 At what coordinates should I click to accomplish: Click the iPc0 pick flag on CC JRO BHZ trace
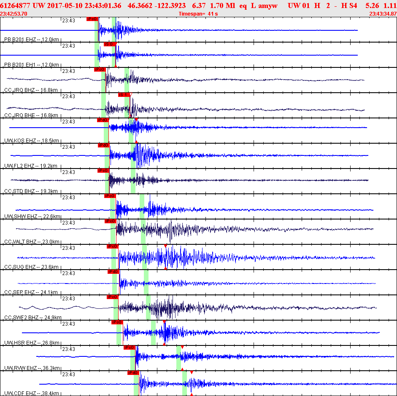tap(100, 70)
